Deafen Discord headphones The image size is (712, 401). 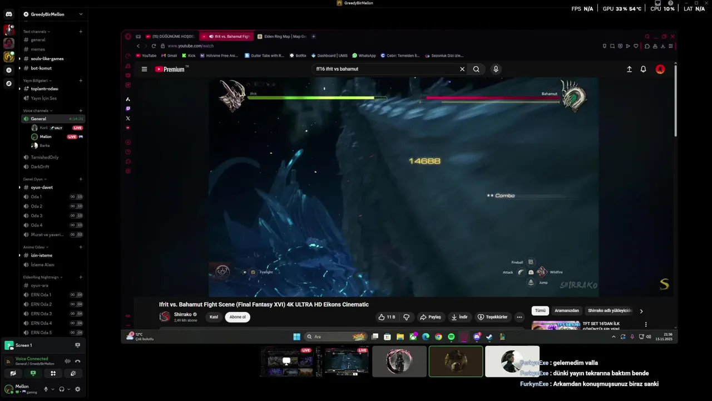tap(62, 389)
